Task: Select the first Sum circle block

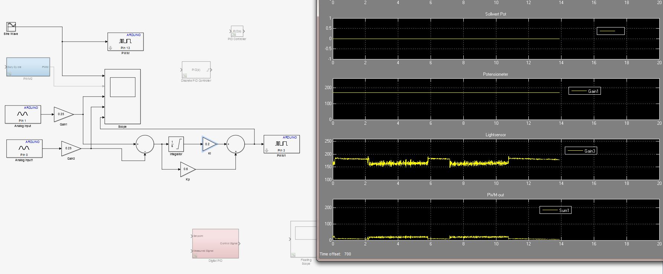Action: (x=145, y=144)
